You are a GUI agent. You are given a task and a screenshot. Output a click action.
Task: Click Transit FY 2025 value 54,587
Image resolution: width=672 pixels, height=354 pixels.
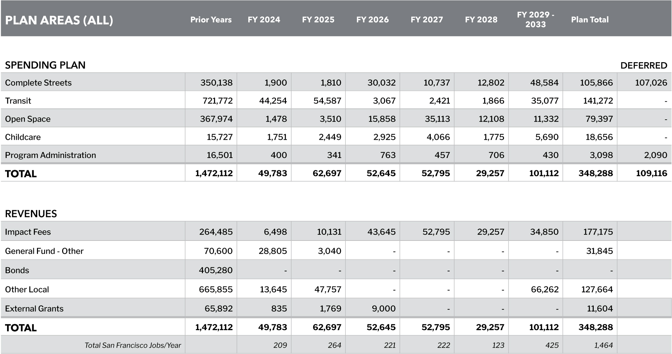[327, 101]
